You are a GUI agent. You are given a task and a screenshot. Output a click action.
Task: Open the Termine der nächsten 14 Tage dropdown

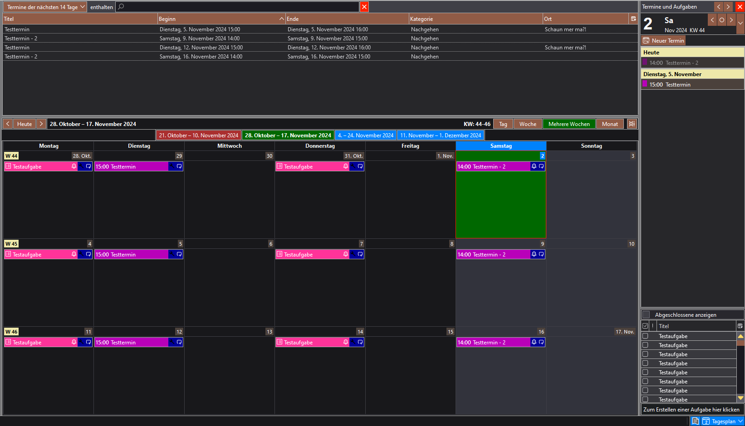click(x=45, y=7)
